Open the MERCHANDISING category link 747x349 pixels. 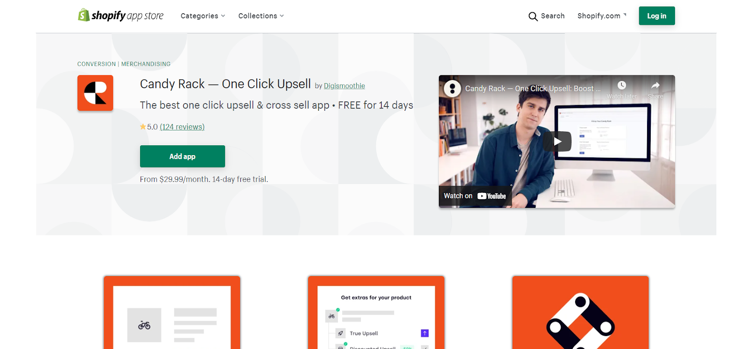(x=146, y=64)
